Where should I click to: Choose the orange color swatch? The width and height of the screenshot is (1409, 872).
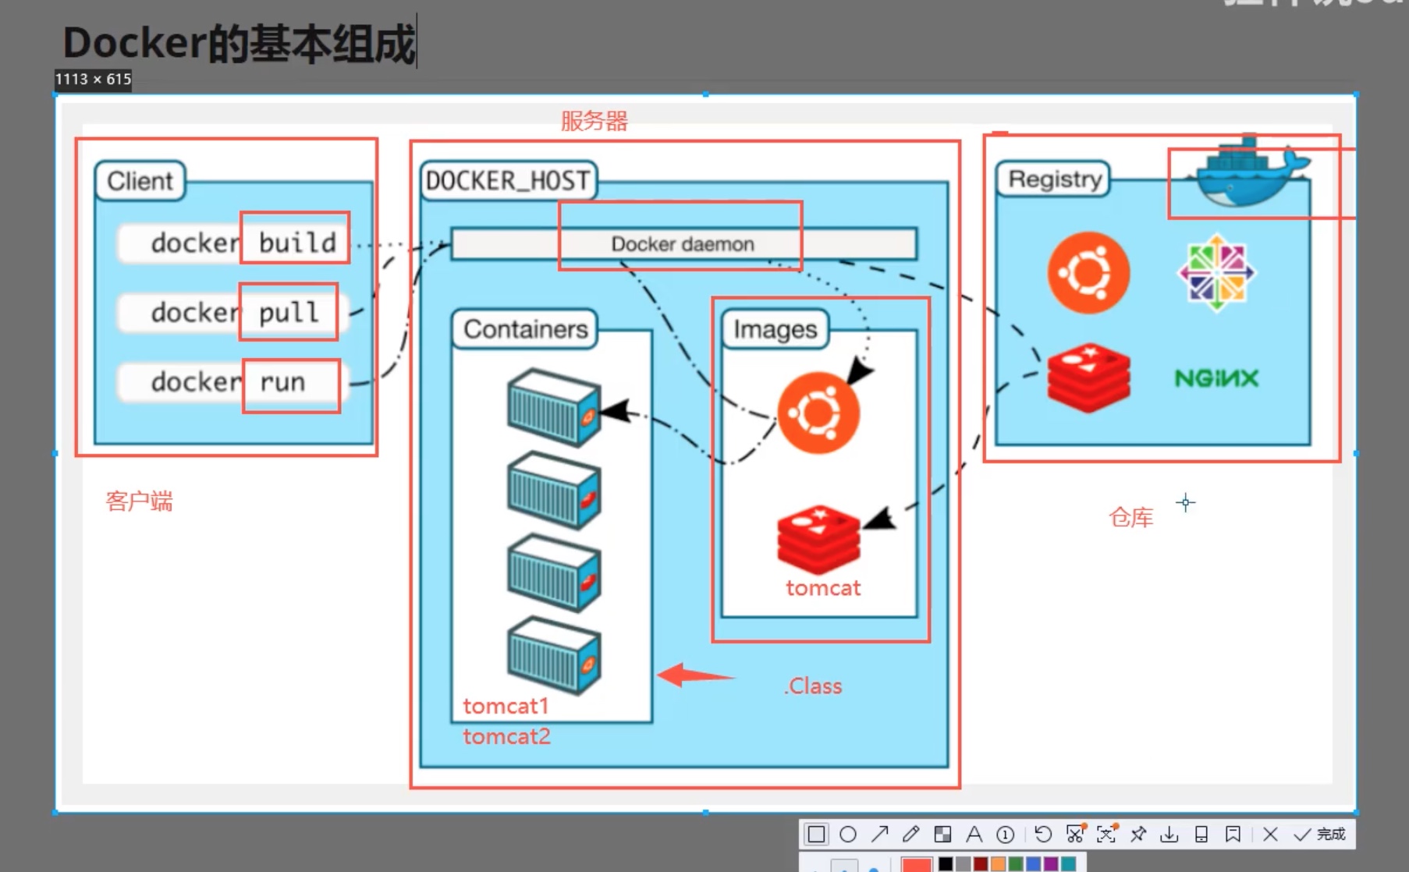998,863
